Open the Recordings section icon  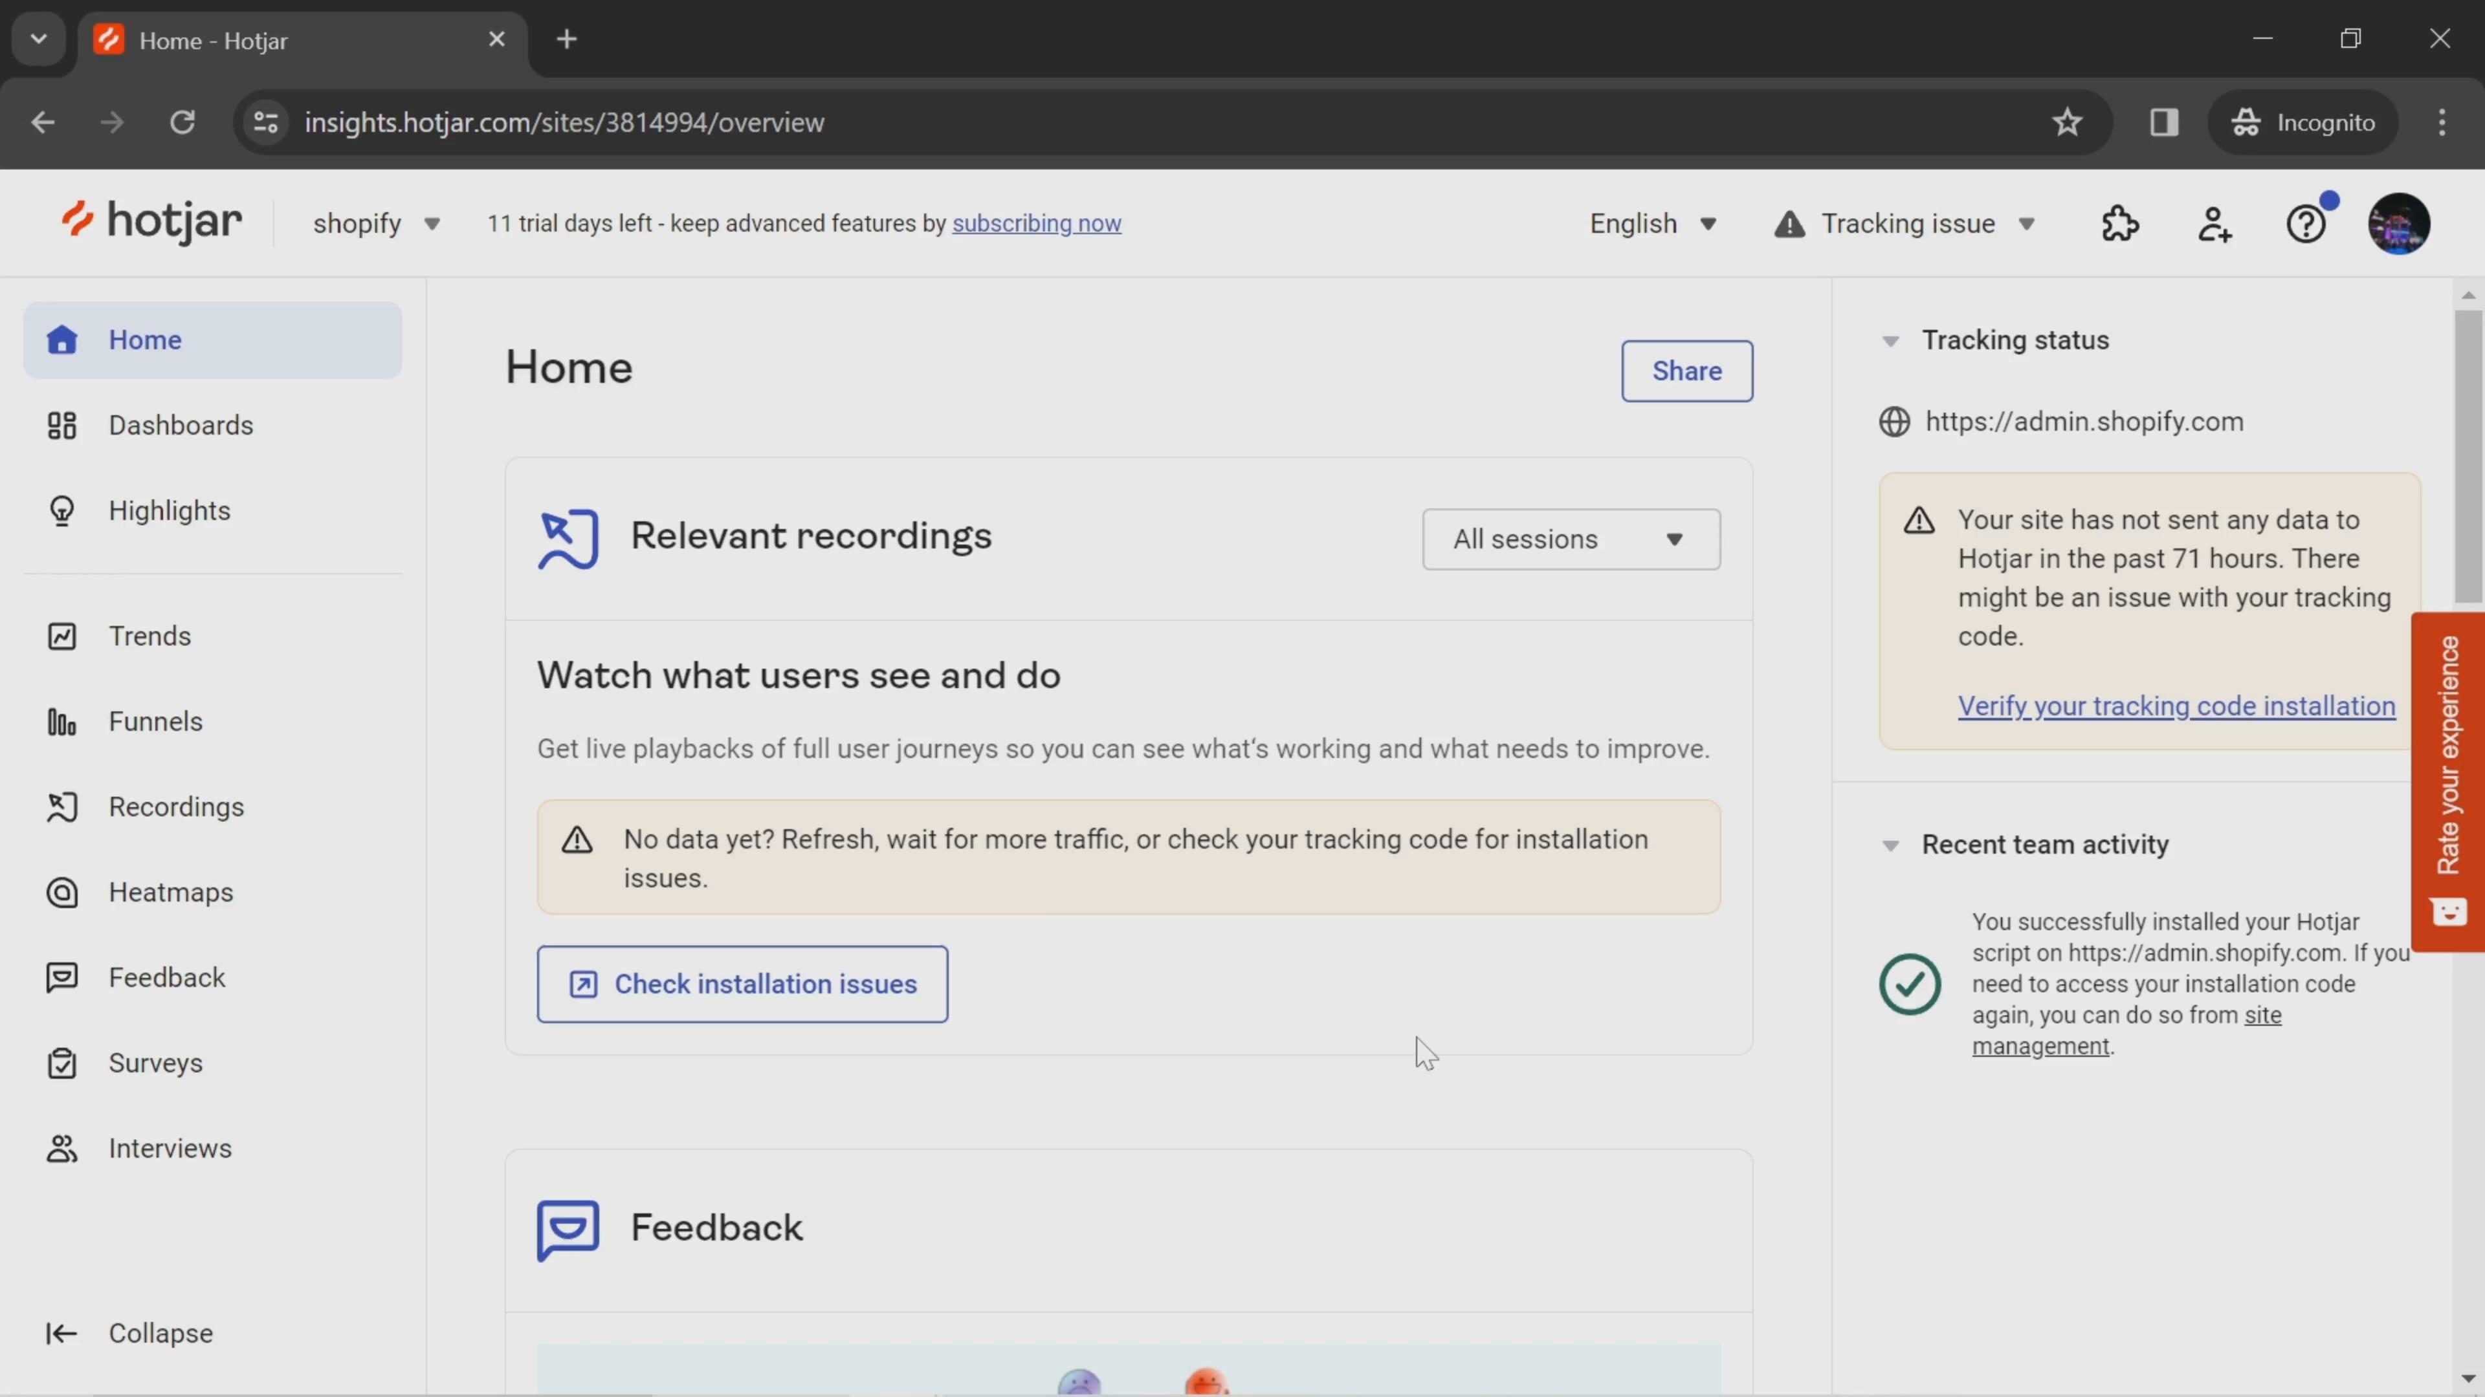pos(60,807)
